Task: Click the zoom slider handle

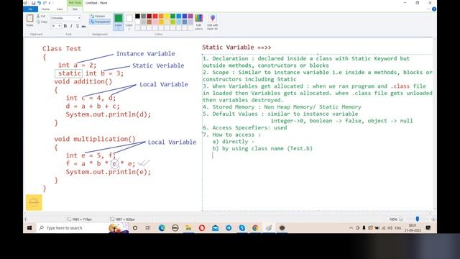Action: [x=417, y=219]
